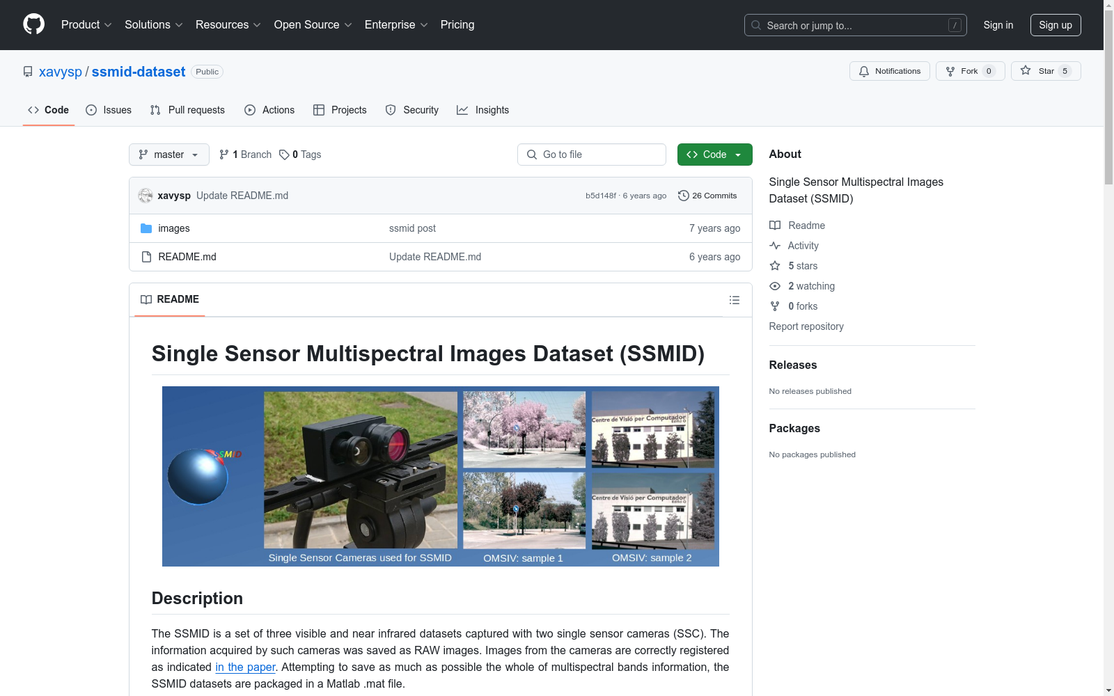This screenshot has height=696, width=1114.
Task: Switch to the Pull requests tab
Action: 187,110
